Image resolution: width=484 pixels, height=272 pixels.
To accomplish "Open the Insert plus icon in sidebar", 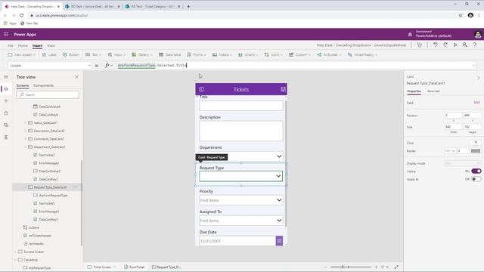I will 6,100.
